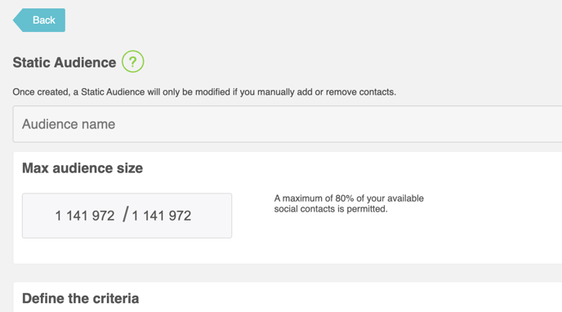
Task: Open the green question mark help icon
Action: [x=132, y=61]
